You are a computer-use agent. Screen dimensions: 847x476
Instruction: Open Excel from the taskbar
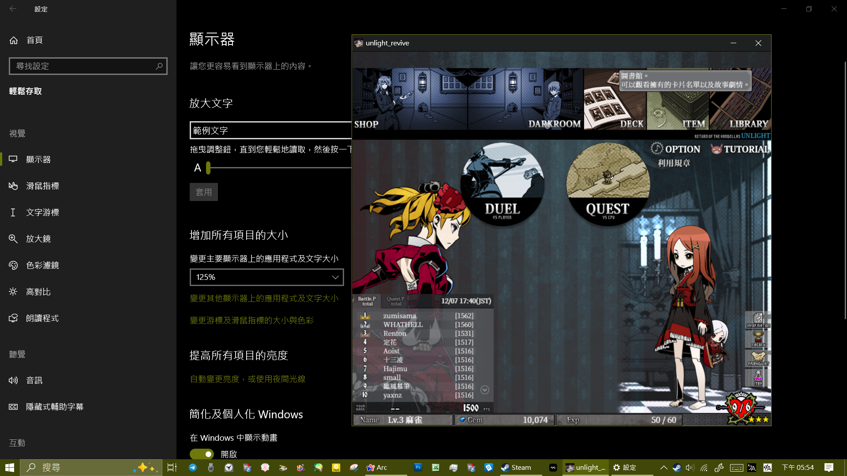435,468
